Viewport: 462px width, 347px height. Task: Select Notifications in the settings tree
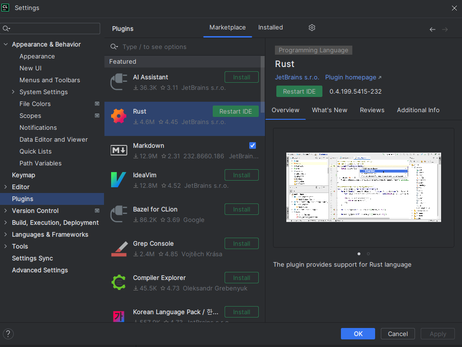coord(38,127)
